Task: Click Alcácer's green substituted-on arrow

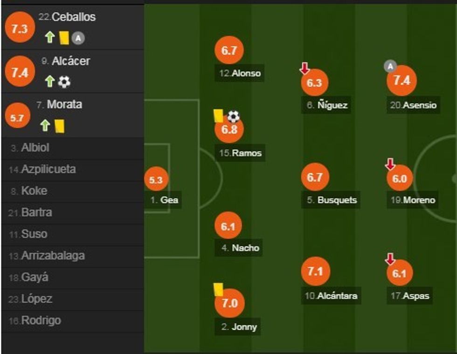Action: 50,82
